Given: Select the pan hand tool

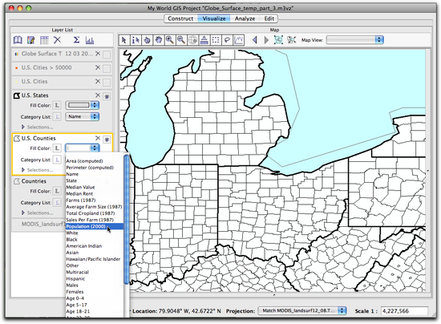Looking at the screenshot, I should click(159, 40).
